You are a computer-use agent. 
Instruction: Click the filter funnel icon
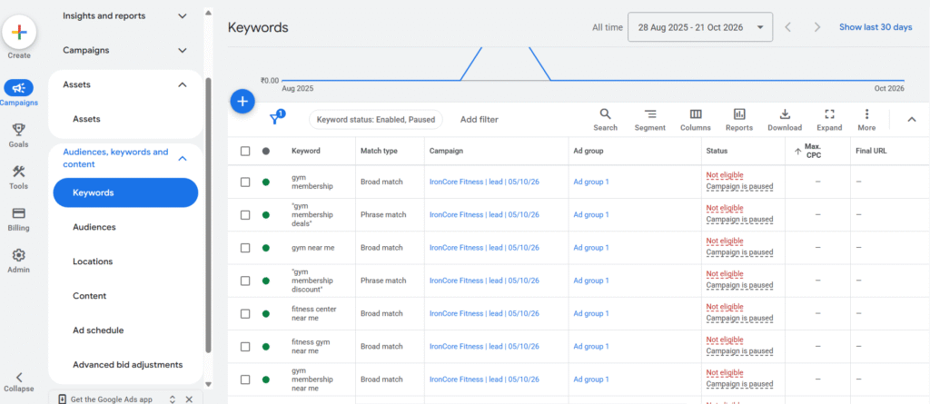point(274,118)
